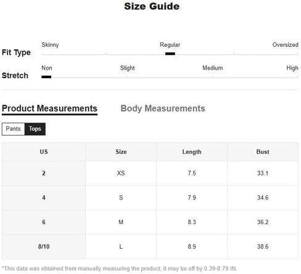Click the Non marker on Stretch slider
Screen dimensions: 301x274
(x=46, y=77)
